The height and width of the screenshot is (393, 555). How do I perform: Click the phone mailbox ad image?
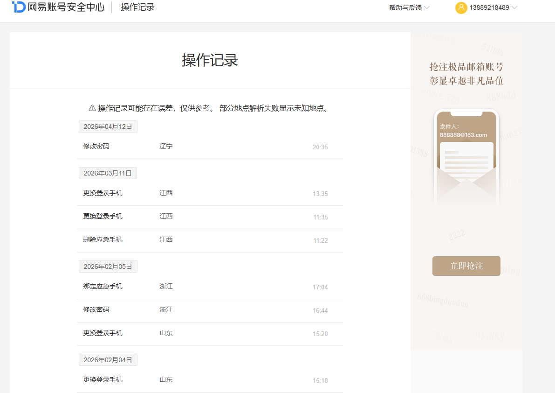[x=466, y=158]
